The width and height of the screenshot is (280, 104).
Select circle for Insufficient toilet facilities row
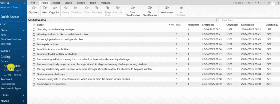pos(34,54)
